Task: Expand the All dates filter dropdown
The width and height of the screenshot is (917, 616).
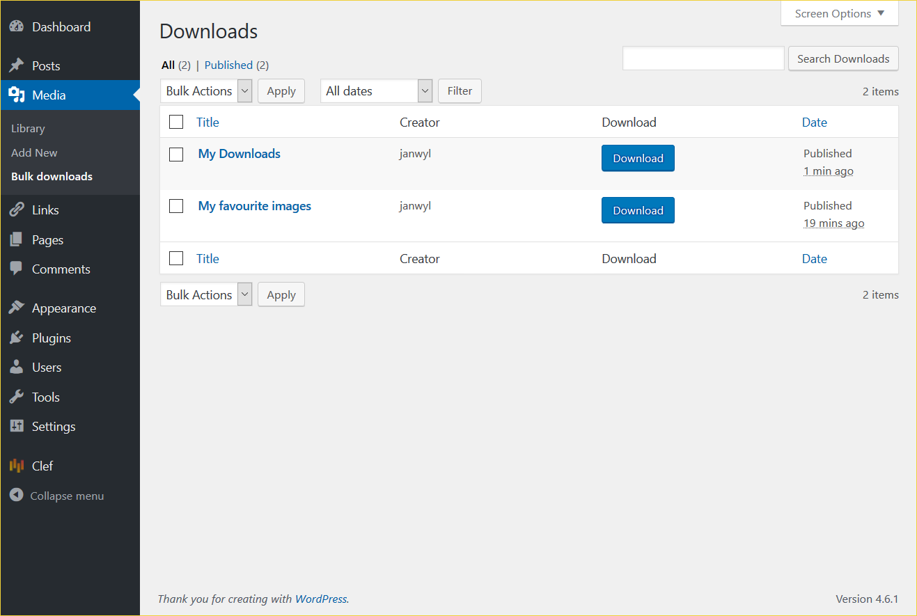Action: point(376,91)
